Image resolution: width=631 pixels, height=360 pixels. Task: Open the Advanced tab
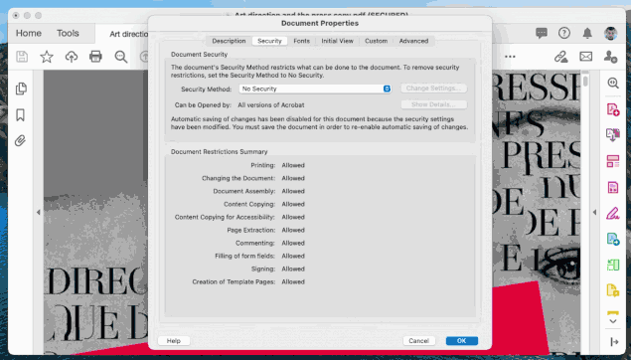pos(413,41)
